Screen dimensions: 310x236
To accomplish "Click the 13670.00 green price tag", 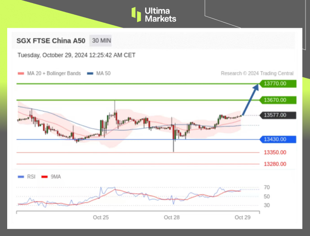I will point(279,100).
